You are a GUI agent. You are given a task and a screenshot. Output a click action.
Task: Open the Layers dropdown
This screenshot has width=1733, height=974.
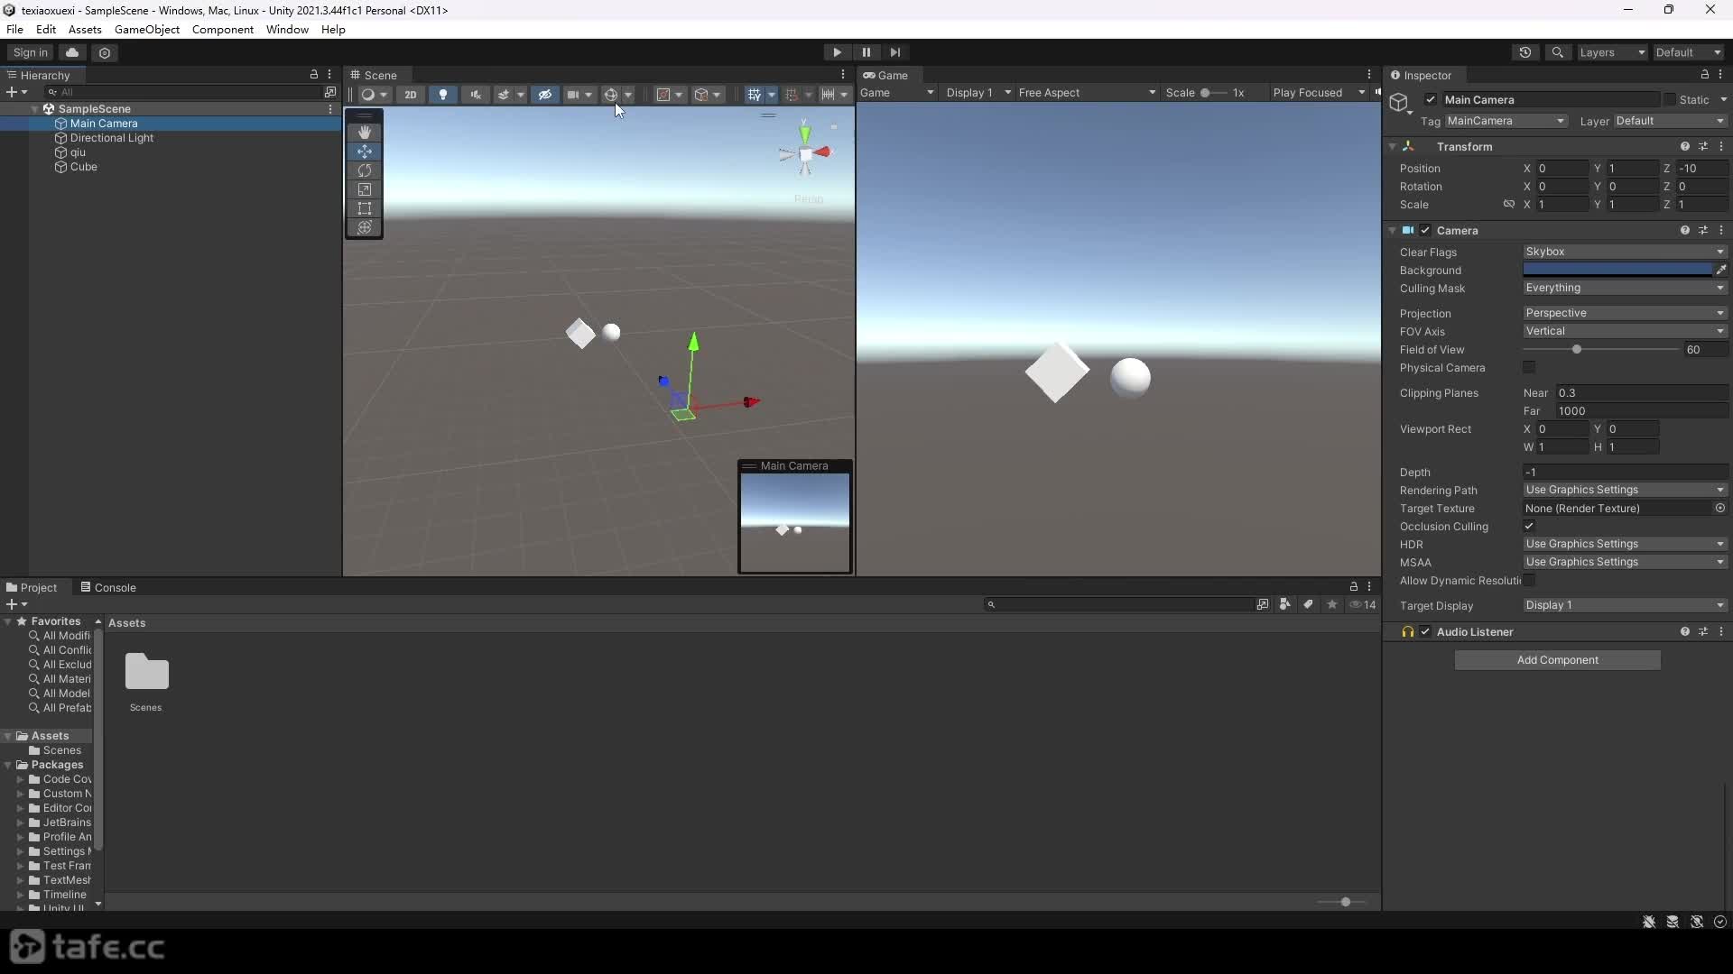coord(1612,52)
